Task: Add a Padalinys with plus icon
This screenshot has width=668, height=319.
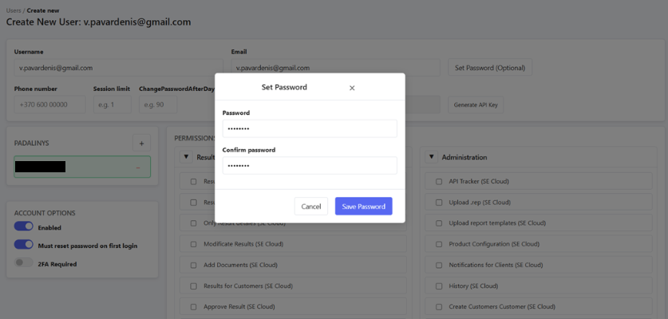Action: pos(141,144)
